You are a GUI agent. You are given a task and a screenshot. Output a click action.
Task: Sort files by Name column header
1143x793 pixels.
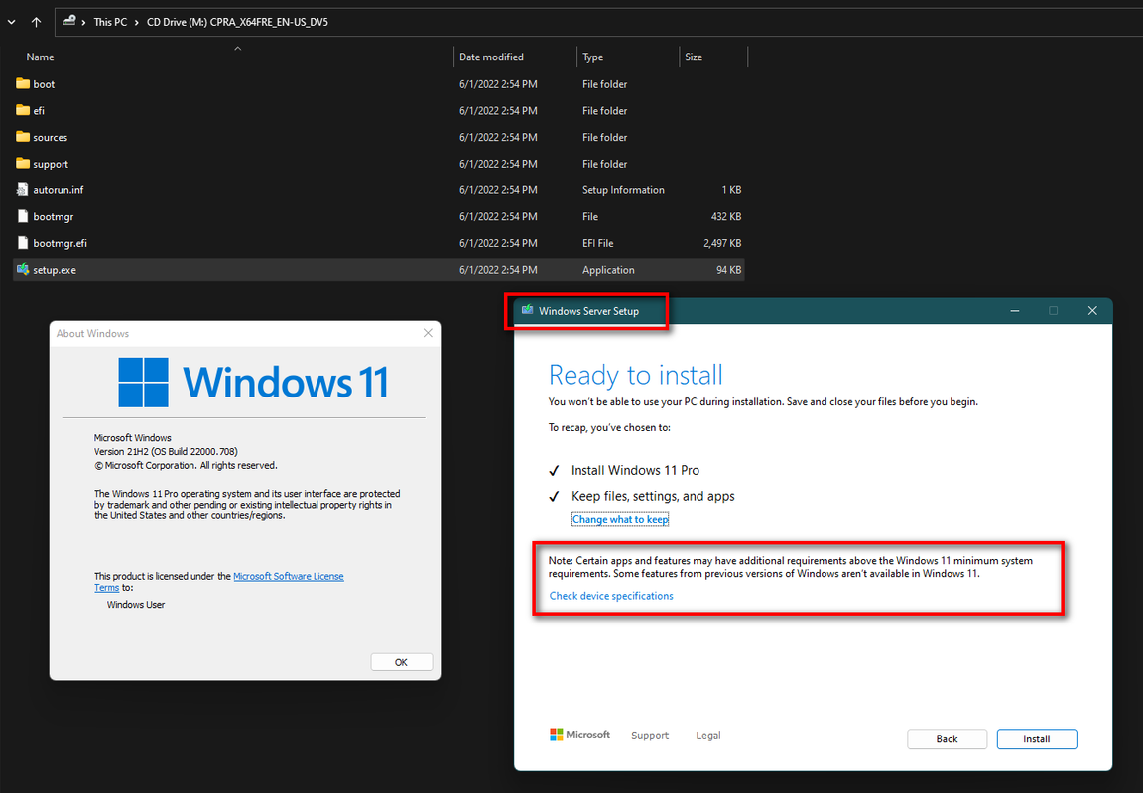pyautogui.click(x=40, y=57)
